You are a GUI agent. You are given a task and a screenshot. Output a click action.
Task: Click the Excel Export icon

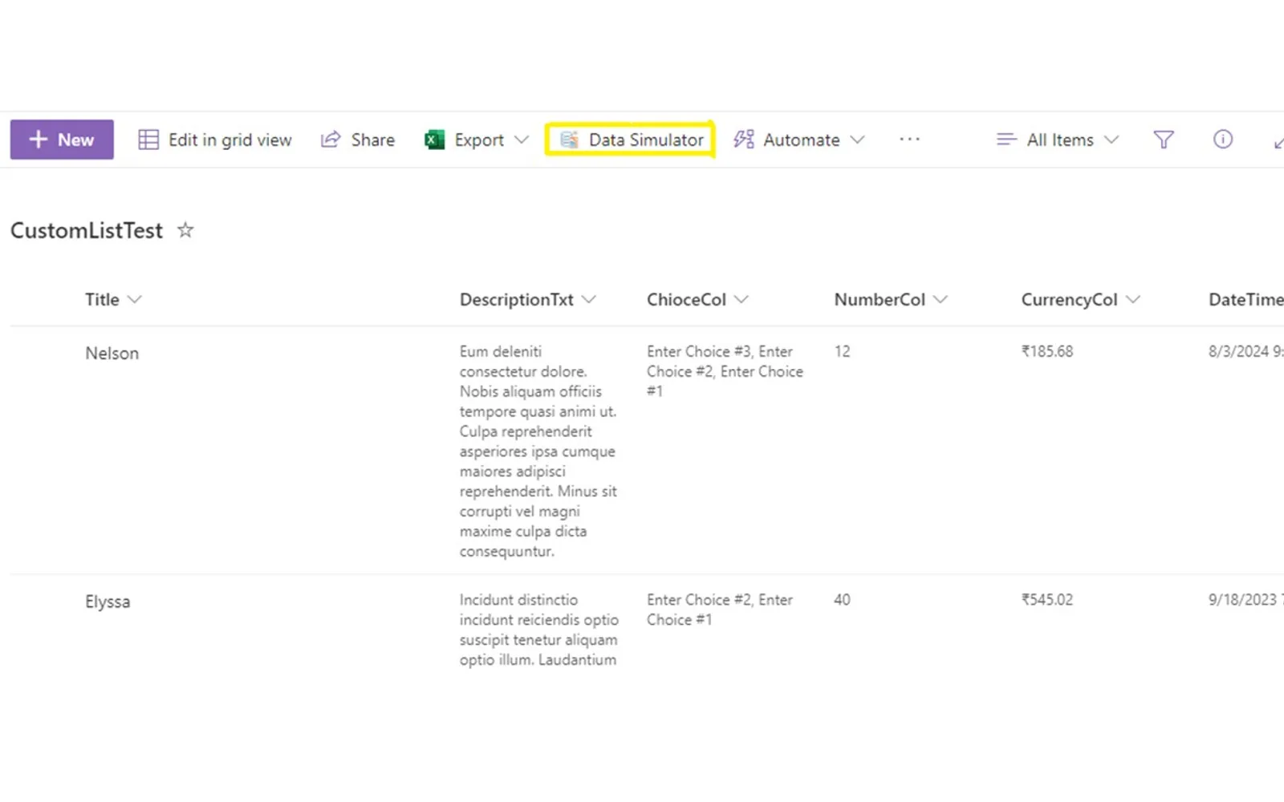click(434, 140)
